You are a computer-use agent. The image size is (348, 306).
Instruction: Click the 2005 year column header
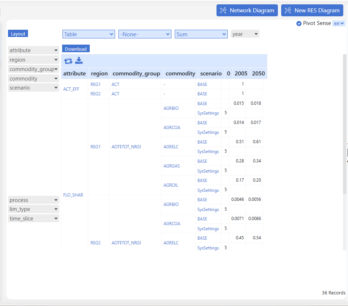(241, 74)
